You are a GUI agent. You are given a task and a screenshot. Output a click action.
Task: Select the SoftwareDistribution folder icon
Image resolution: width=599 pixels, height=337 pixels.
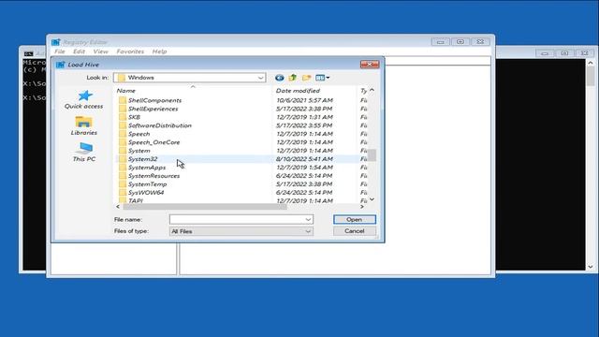pos(123,125)
